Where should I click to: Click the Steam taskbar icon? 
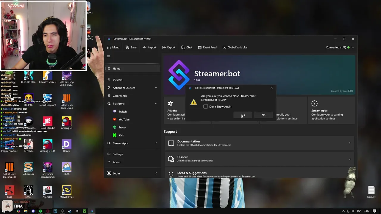click(70, 211)
